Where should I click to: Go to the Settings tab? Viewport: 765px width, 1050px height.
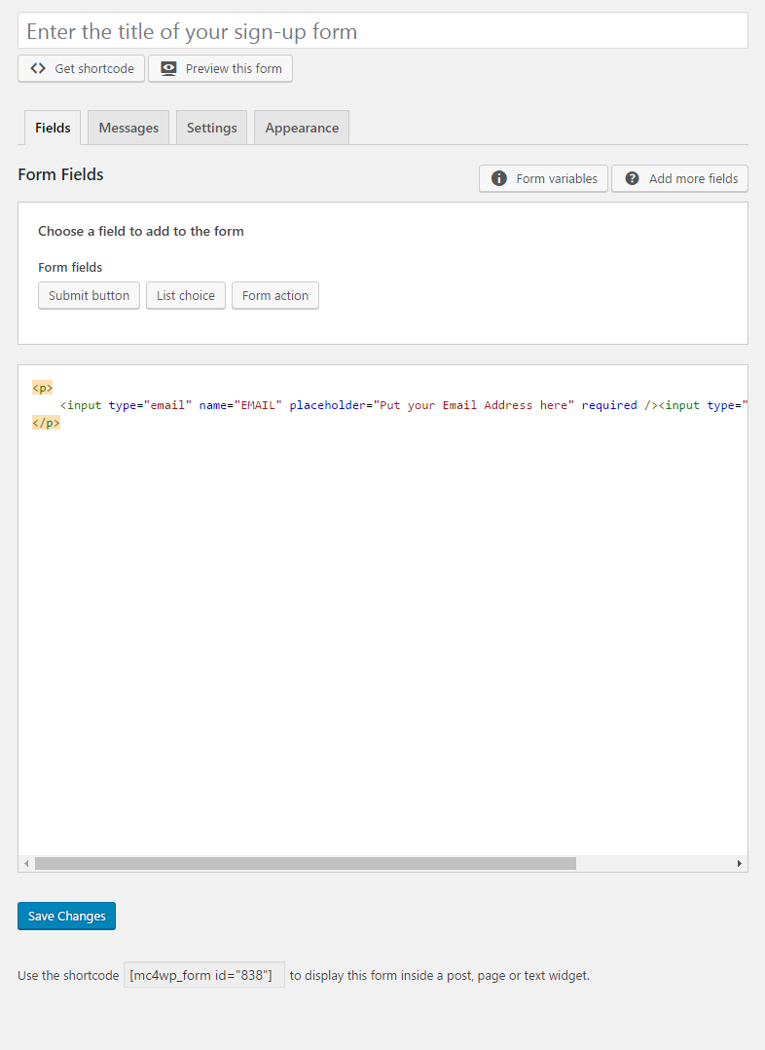[211, 128]
